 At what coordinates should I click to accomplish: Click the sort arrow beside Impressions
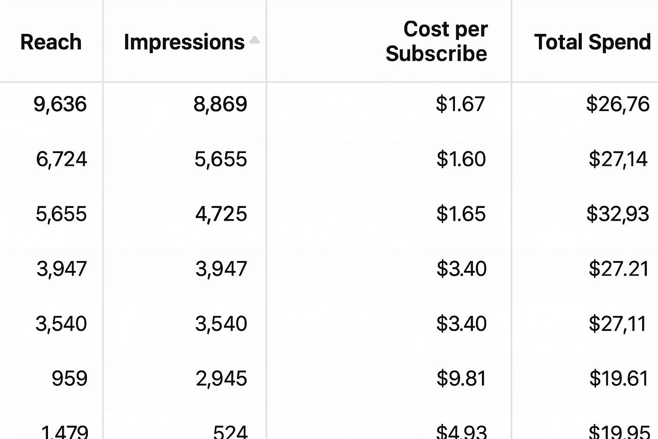255,41
